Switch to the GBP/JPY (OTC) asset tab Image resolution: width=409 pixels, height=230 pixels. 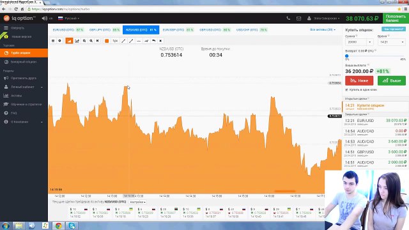tap(104, 30)
